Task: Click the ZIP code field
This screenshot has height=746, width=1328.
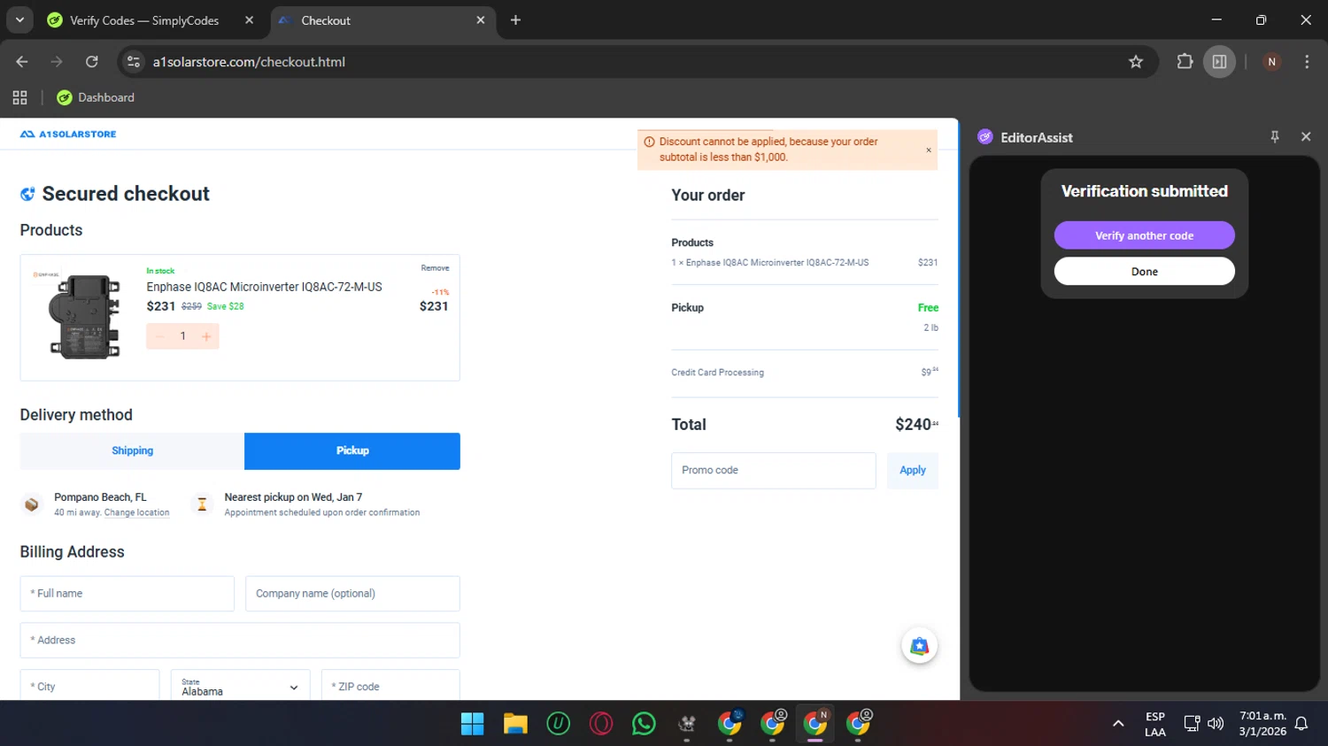Action: click(x=390, y=686)
